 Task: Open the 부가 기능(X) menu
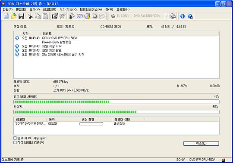click(68, 9)
